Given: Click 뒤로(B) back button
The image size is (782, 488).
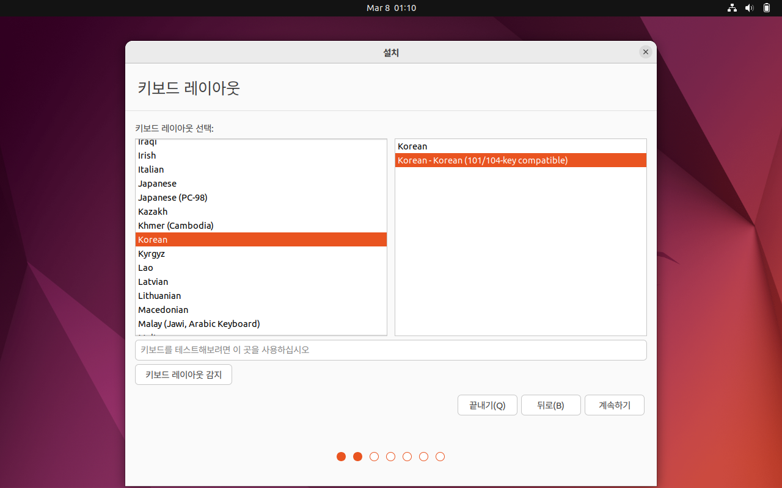Looking at the screenshot, I should point(551,405).
